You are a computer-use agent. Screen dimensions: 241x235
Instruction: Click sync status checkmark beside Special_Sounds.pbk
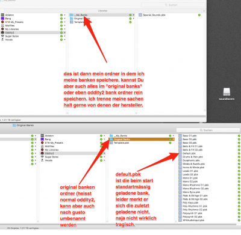pos(199,15)
